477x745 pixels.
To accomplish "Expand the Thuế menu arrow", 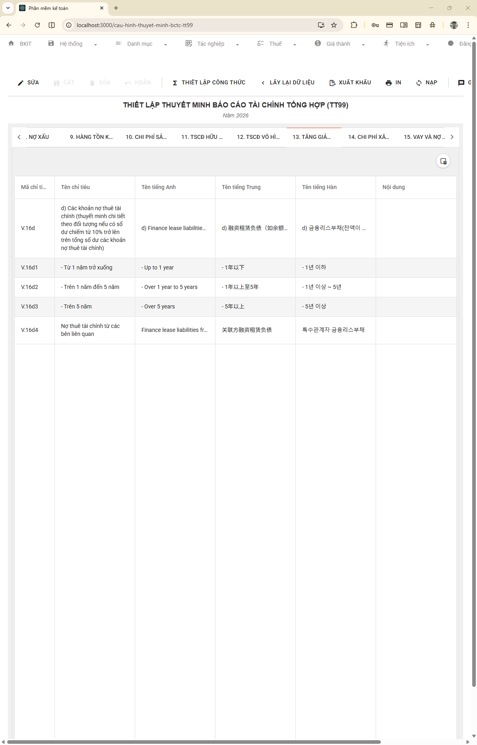I will (295, 45).
